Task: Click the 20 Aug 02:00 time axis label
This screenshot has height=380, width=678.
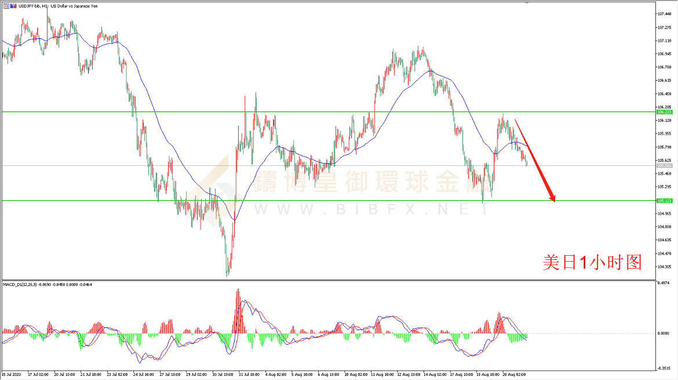Action: 513,375
